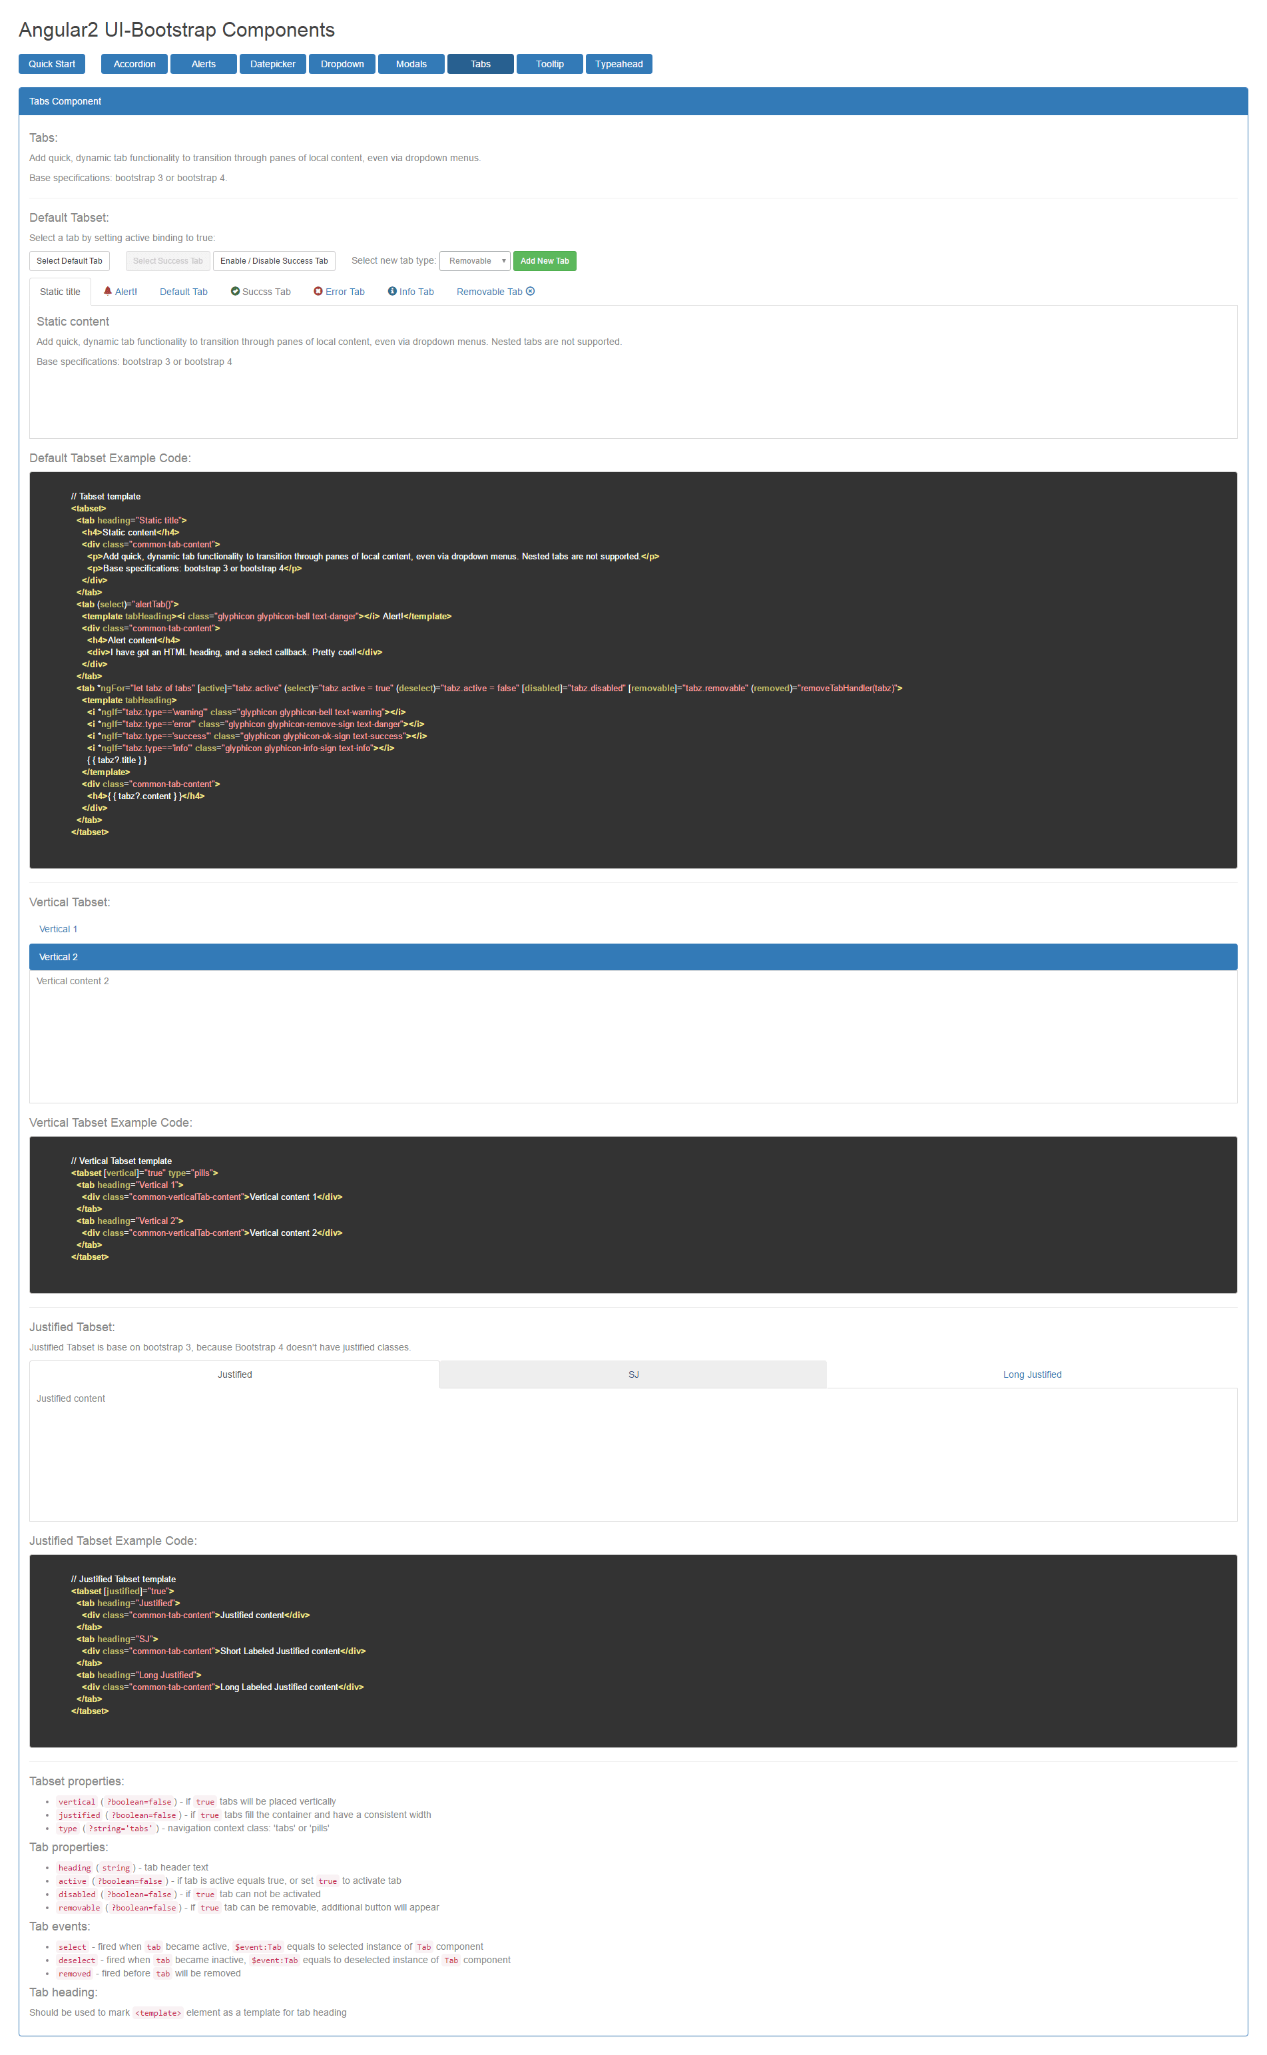Open the new tab type dropdown showing Removable
The height and width of the screenshot is (2055, 1267).
(474, 260)
